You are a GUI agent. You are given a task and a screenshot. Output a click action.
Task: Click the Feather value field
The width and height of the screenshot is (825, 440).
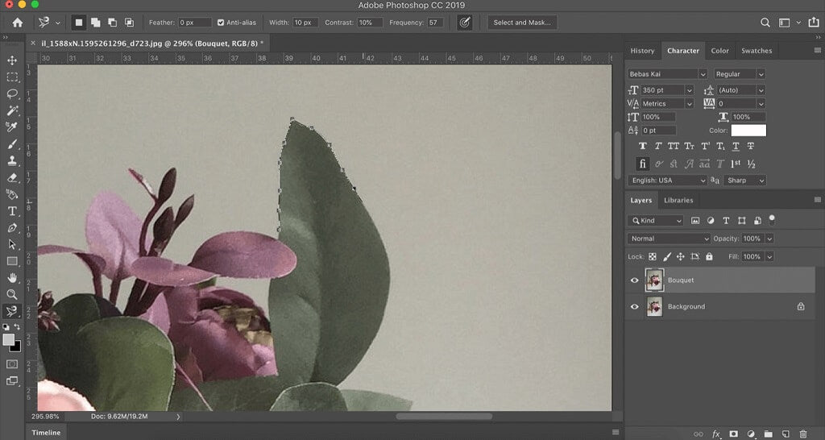[195, 23]
